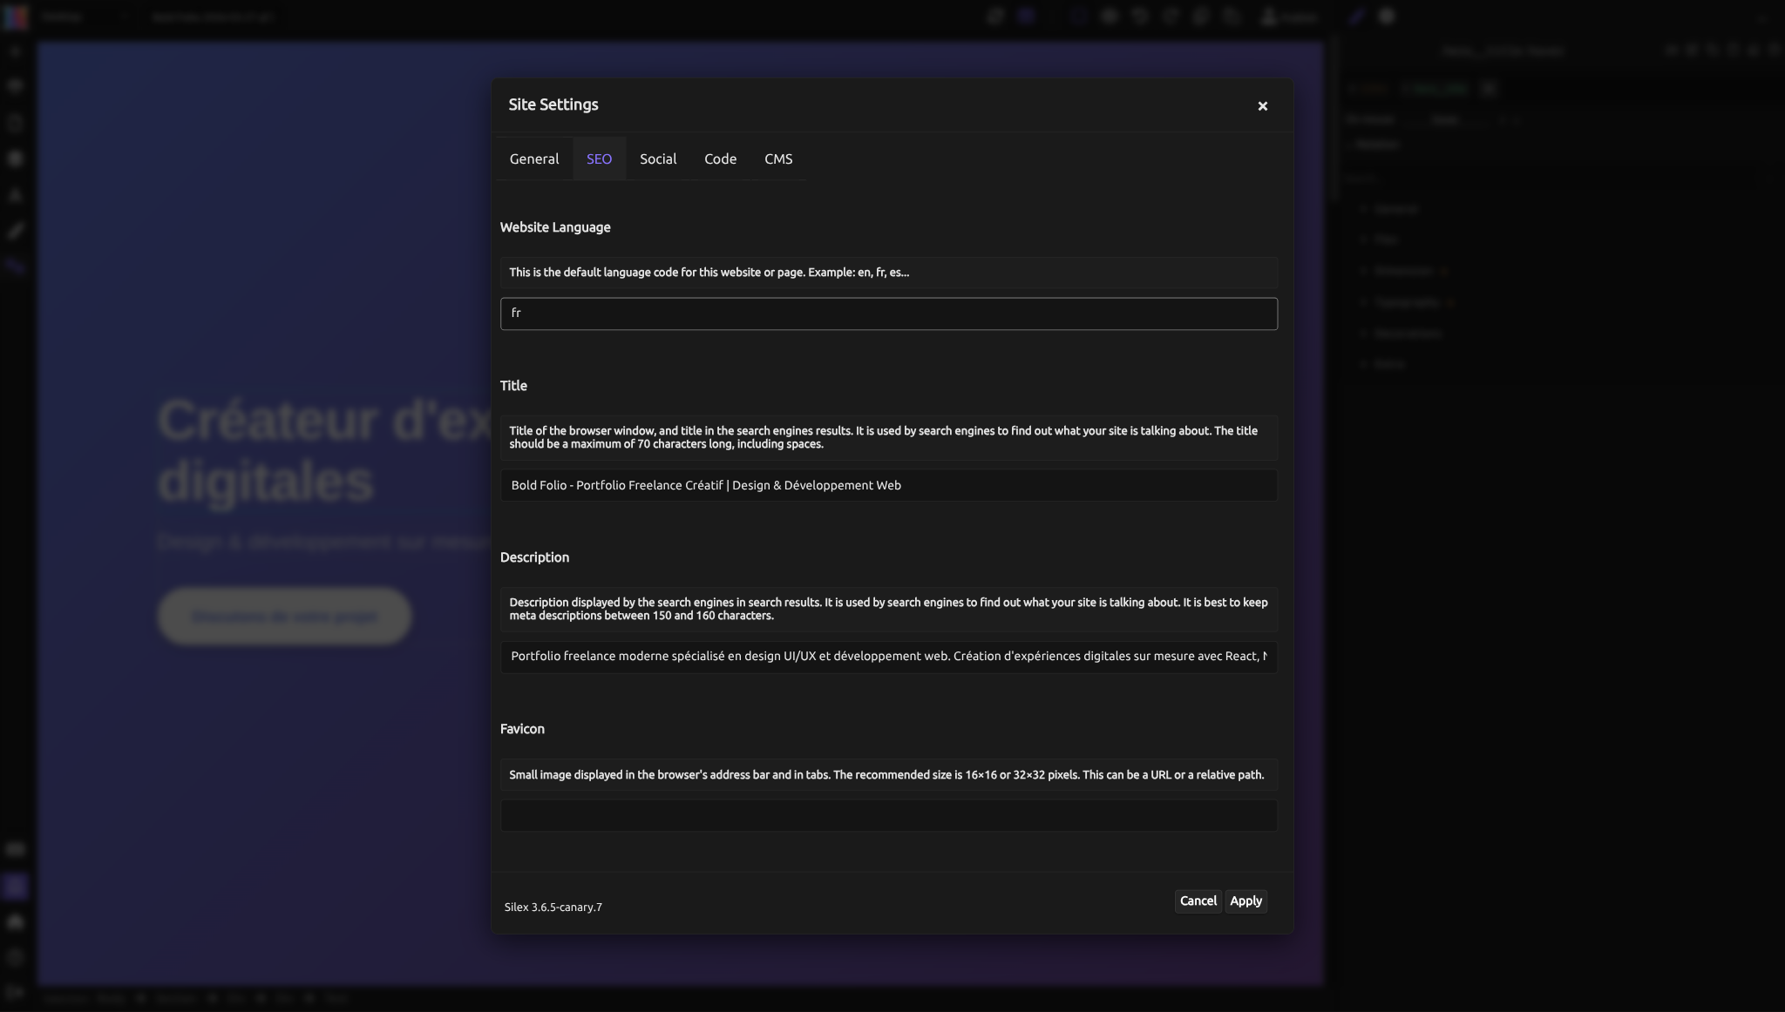1785x1012 pixels.
Task: Apply the site settings
Action: point(1245,901)
